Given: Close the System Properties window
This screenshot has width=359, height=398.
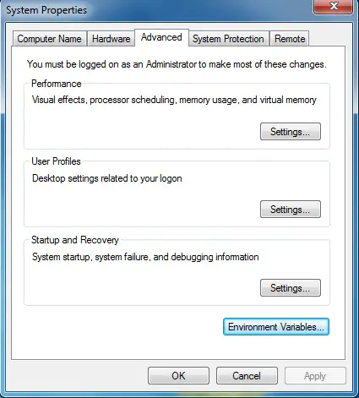Looking at the screenshot, I should click(x=334, y=6).
